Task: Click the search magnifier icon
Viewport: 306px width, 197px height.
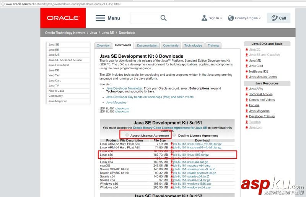Action: click(163, 18)
